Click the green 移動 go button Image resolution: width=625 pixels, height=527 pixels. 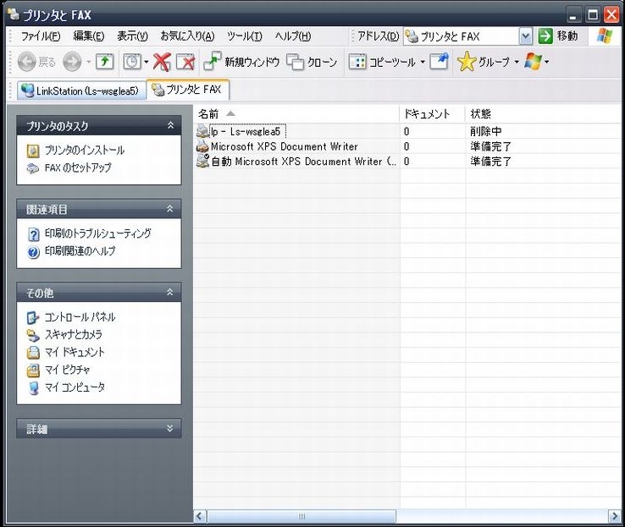[x=557, y=36]
